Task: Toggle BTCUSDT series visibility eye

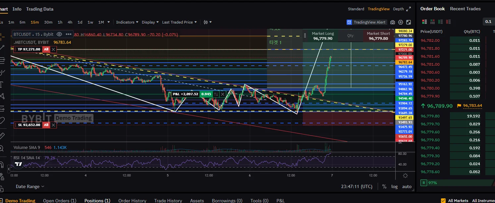Action: (59, 34)
